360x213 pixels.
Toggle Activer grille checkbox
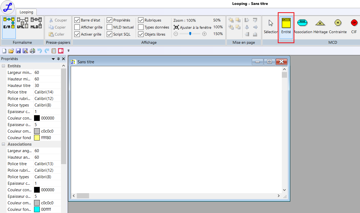[77, 34]
